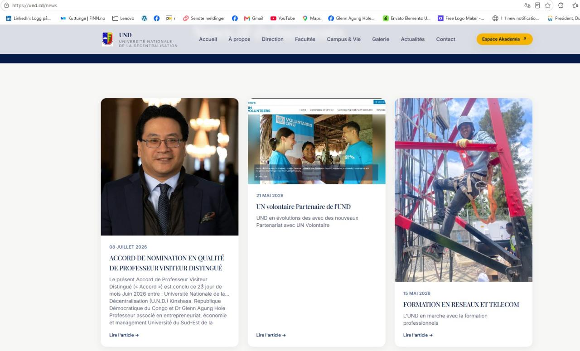Image resolution: width=580 pixels, height=351 pixels.
Task: Open the Maps bookmark
Action: point(312,19)
